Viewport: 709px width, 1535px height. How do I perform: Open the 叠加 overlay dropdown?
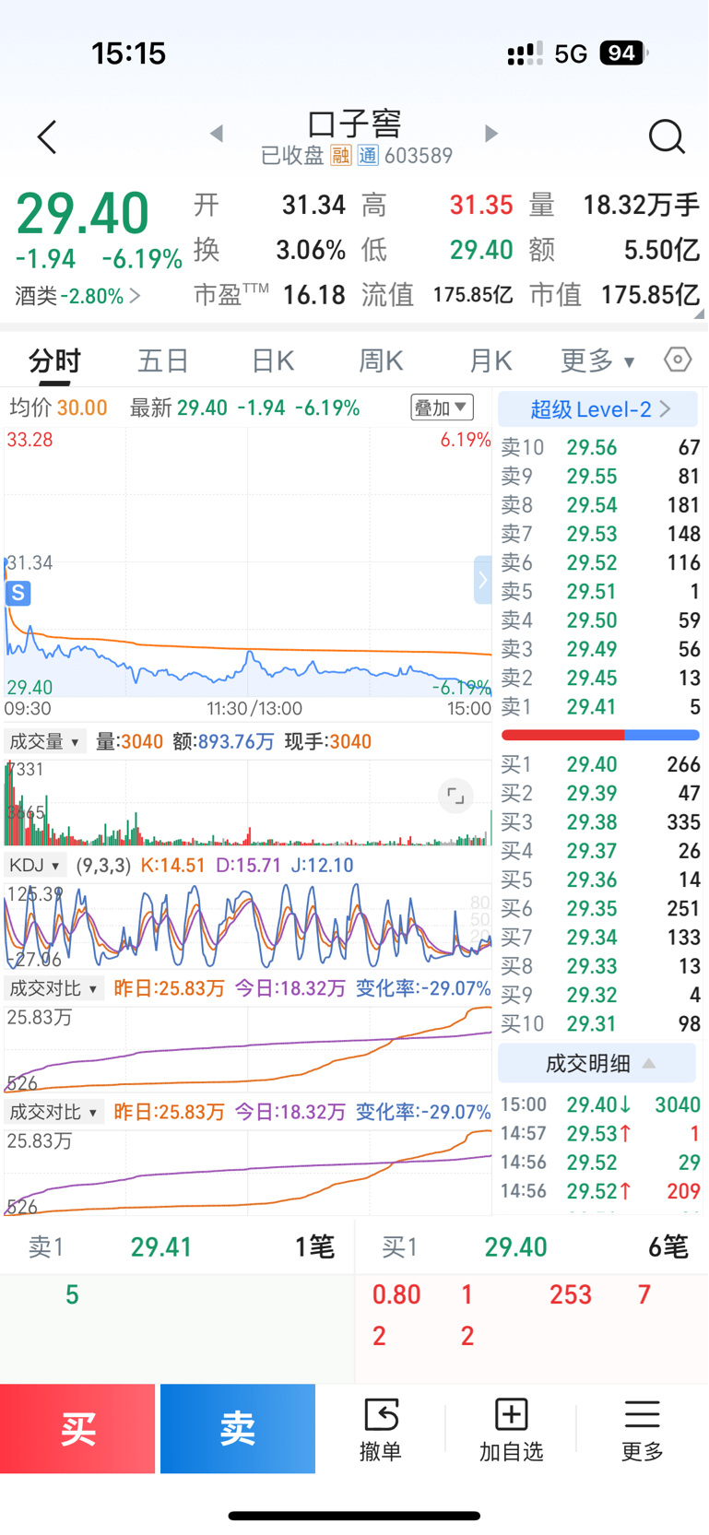tap(442, 407)
